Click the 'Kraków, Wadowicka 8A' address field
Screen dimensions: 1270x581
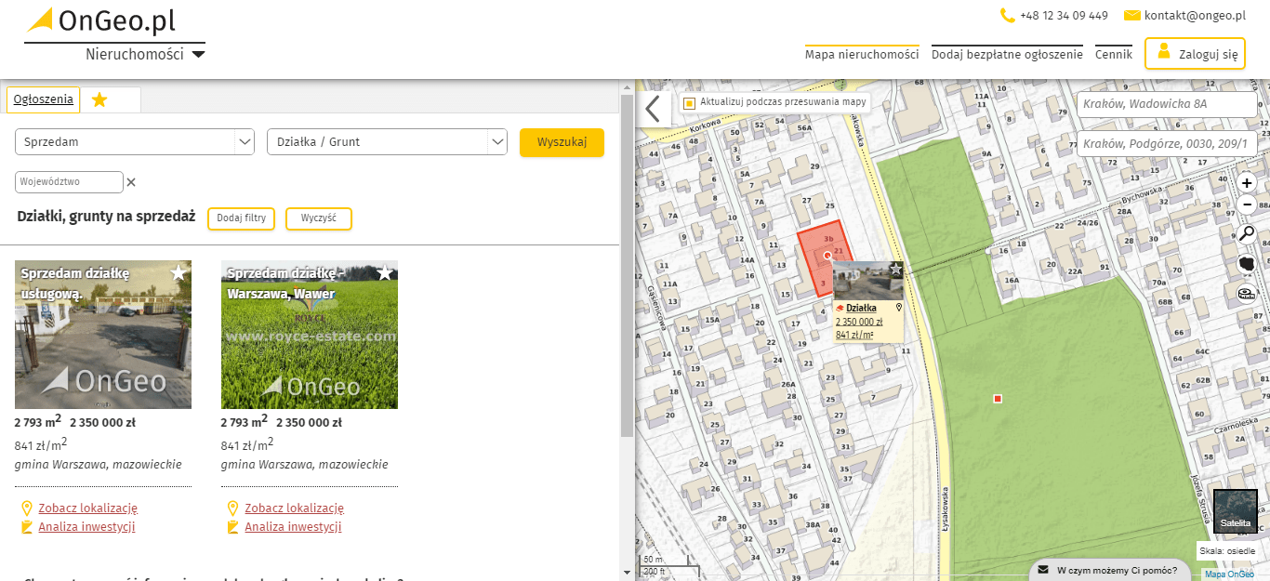1166,104
